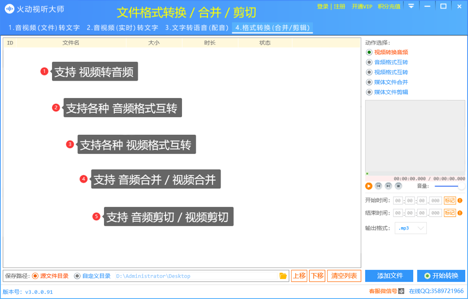
Task: Click the play button in preview player
Action: [x=369, y=186]
